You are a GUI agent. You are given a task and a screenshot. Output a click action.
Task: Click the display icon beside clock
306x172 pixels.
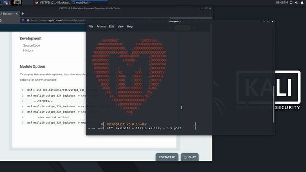point(291,3)
